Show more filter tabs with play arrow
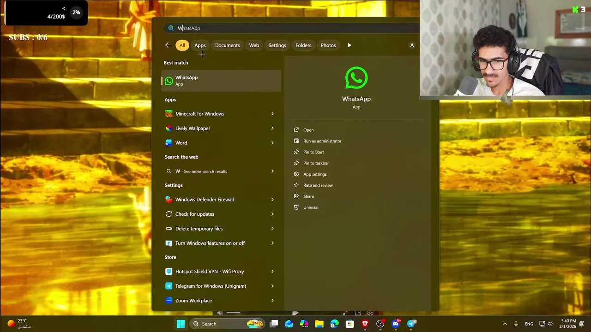The image size is (591, 332). (349, 45)
